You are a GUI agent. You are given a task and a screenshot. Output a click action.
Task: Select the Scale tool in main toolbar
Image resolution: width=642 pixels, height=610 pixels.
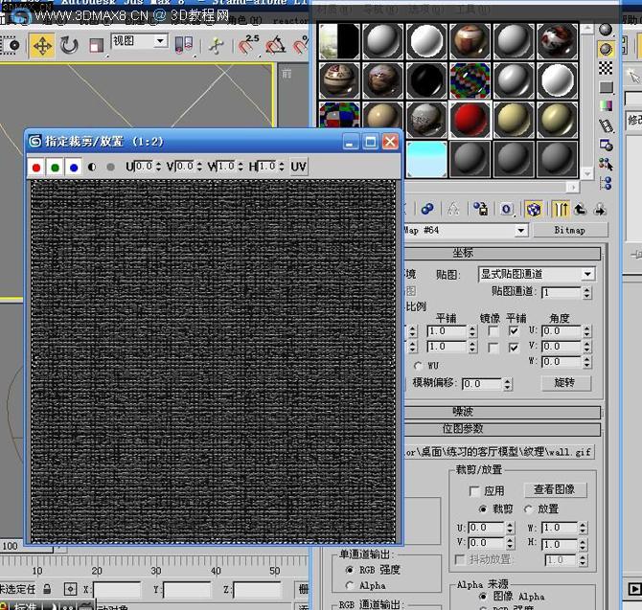(96, 45)
